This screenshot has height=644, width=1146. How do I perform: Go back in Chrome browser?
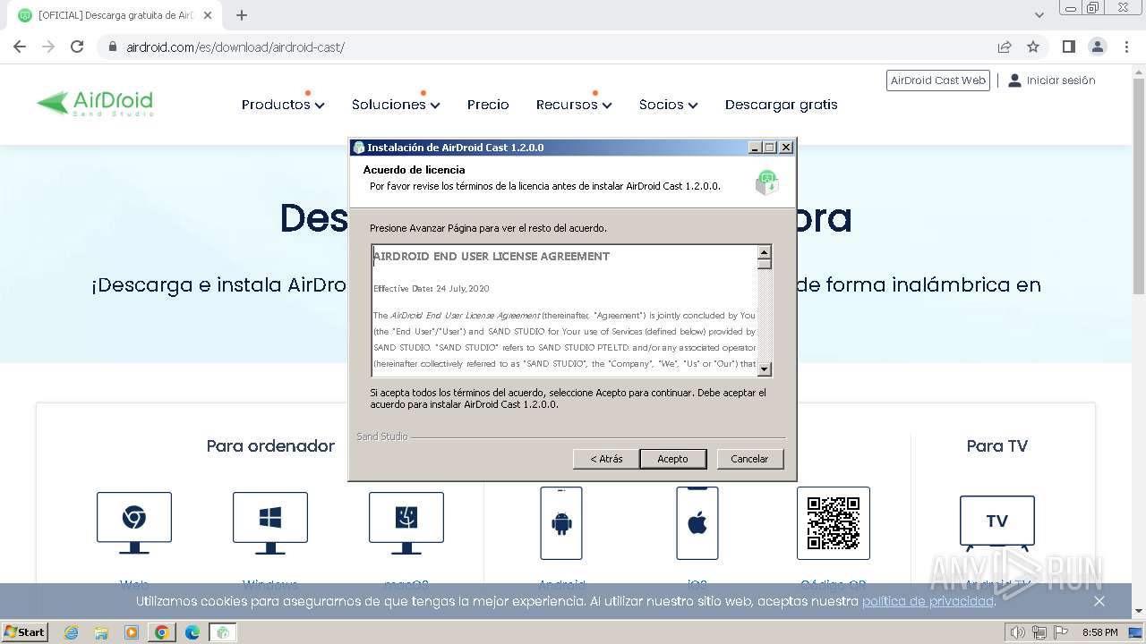(20, 47)
